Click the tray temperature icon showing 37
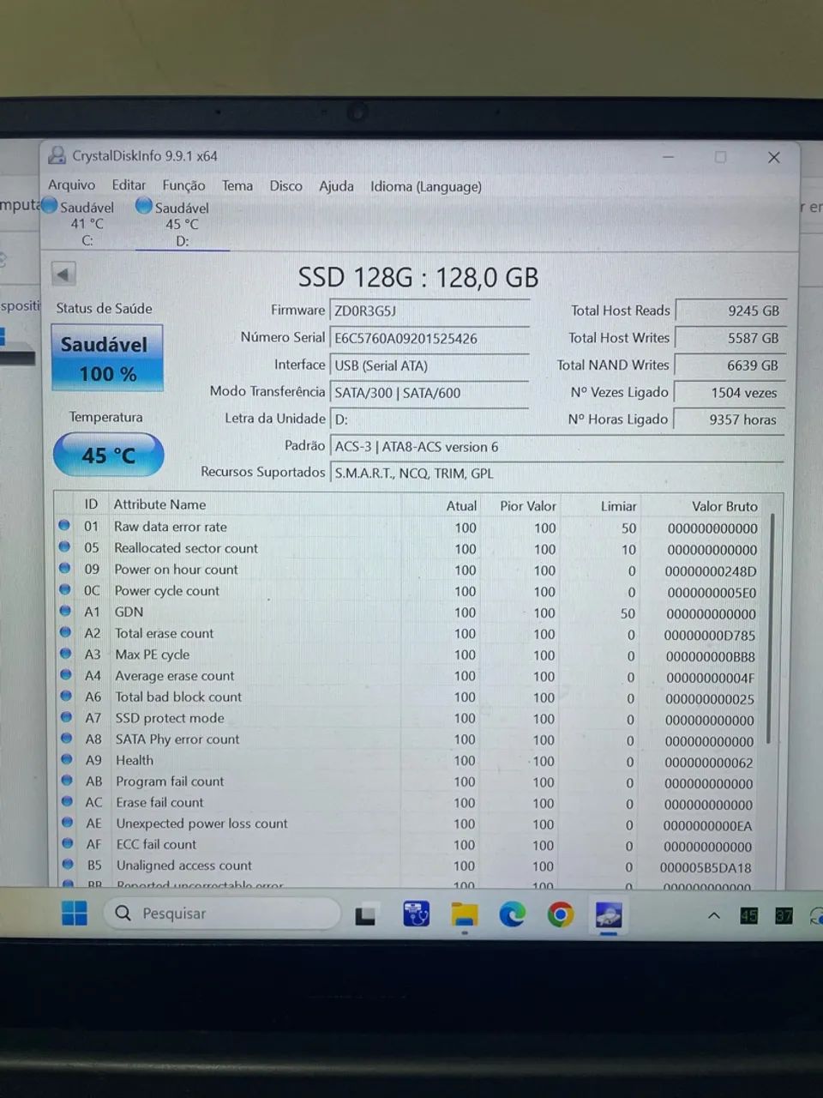823x1098 pixels. [x=784, y=916]
